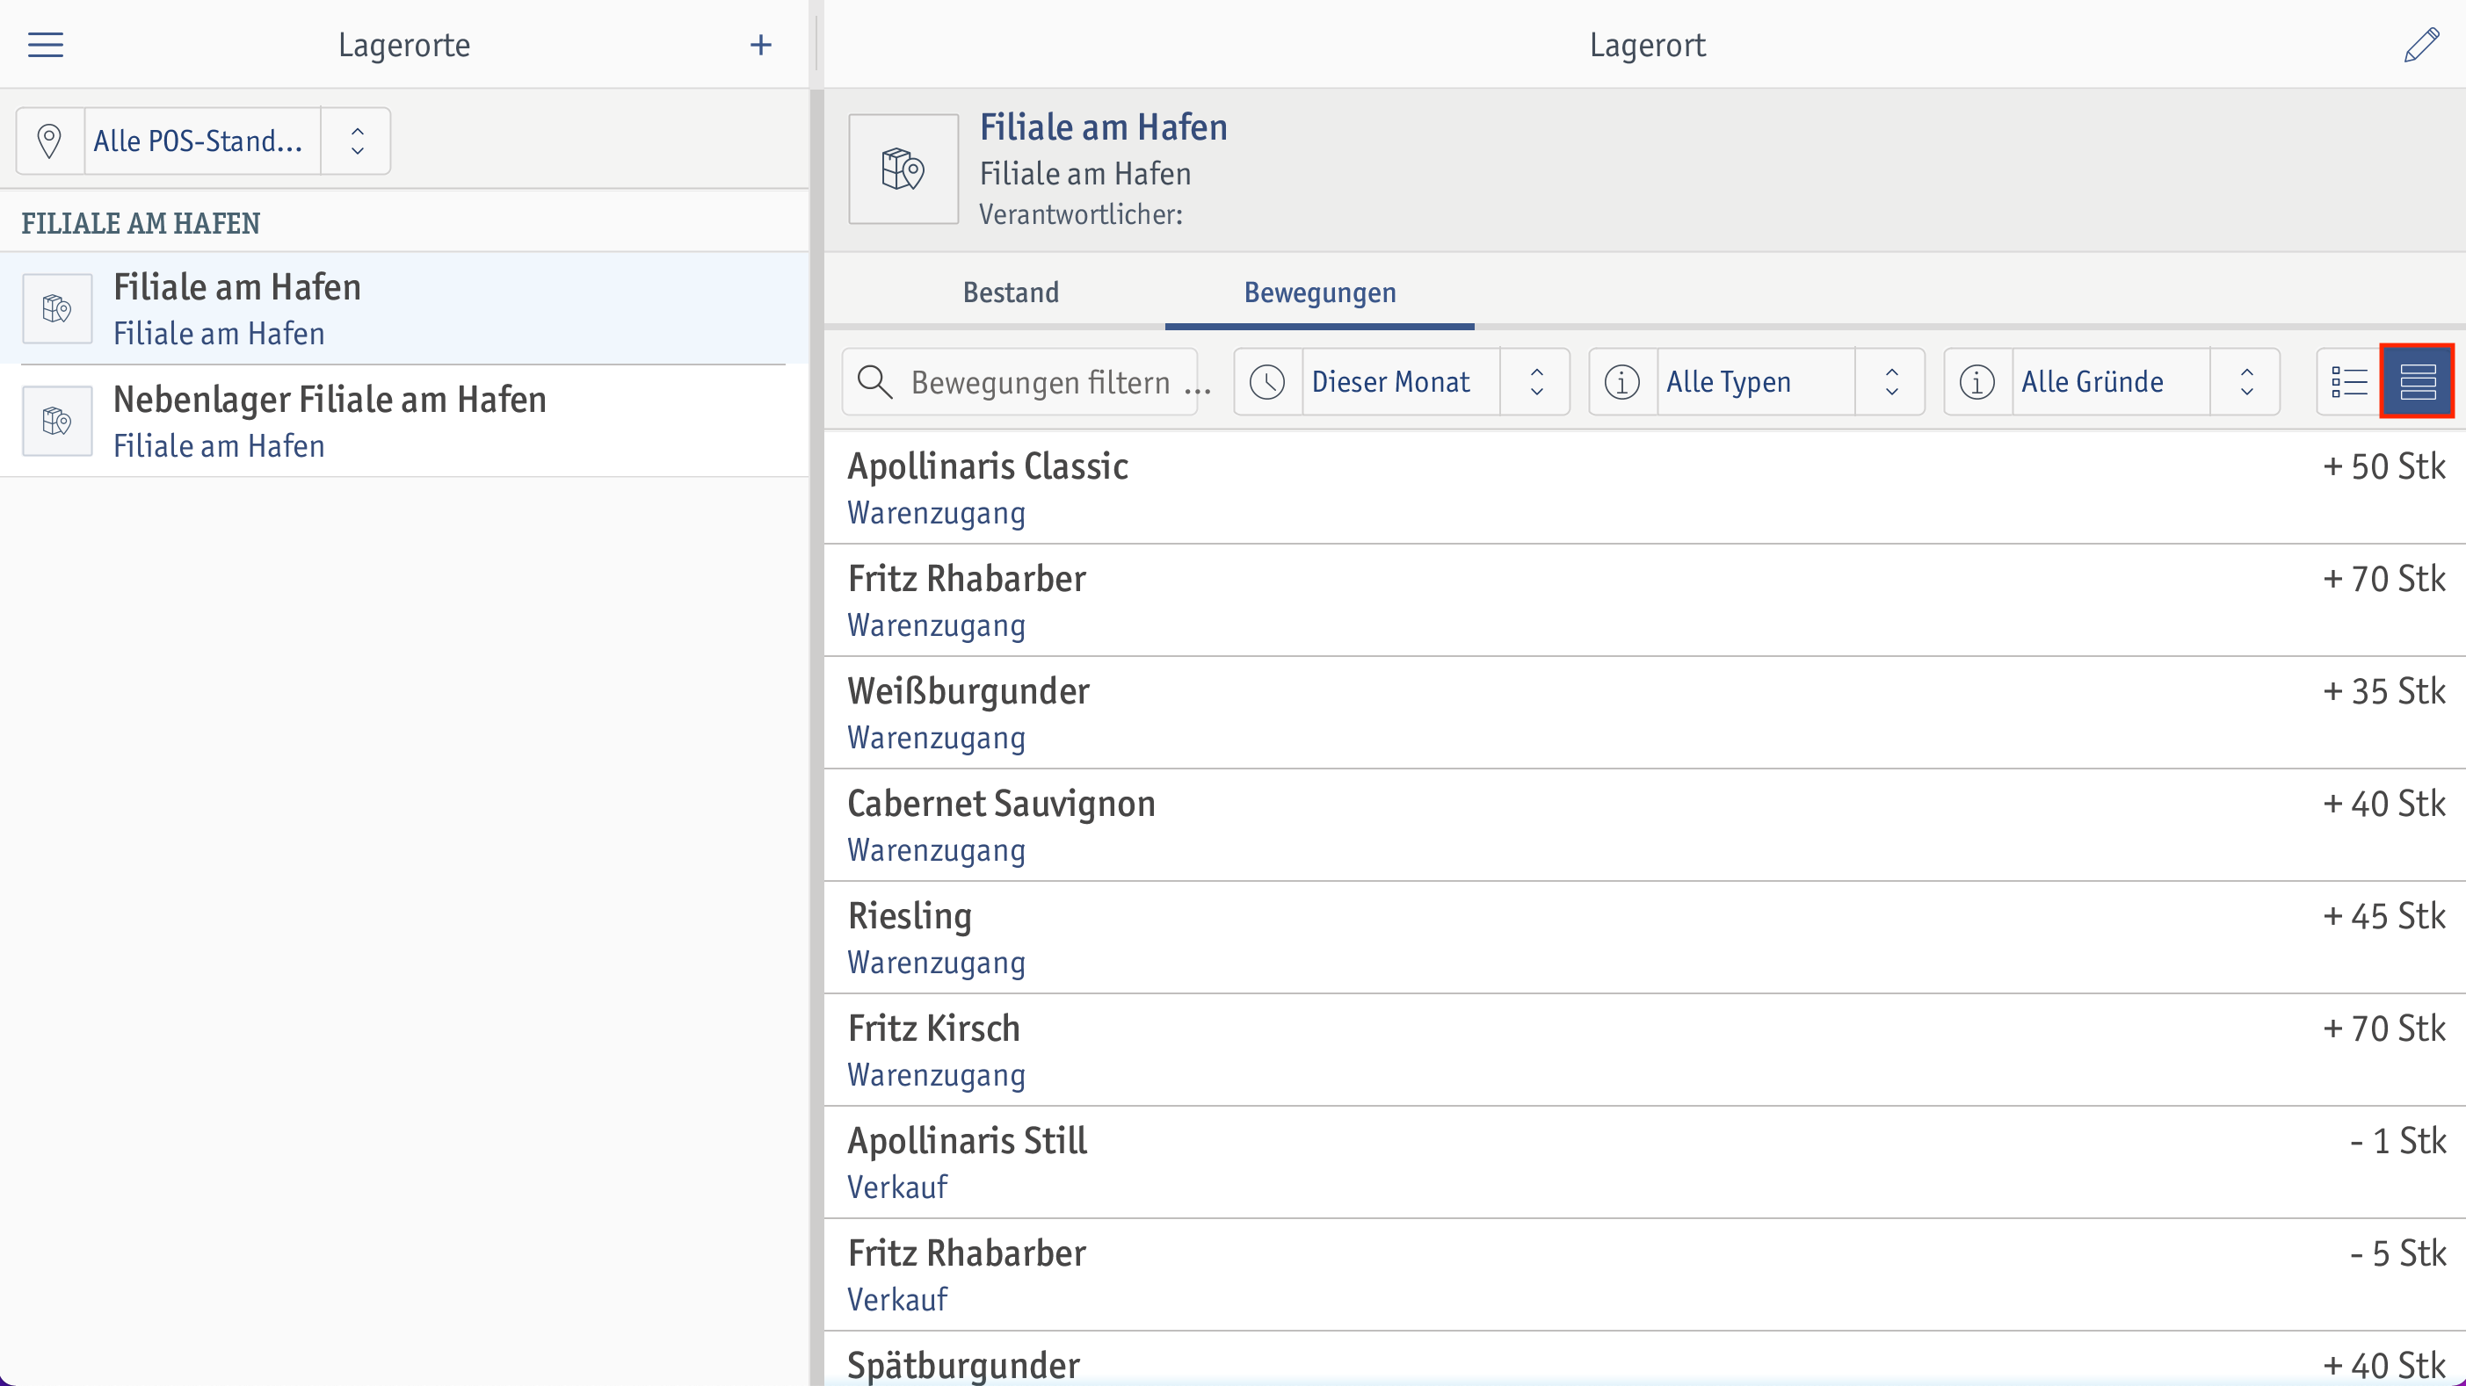Click the time period stepper for Dieser Monat
Image resolution: width=2466 pixels, height=1386 pixels.
[x=1536, y=381]
